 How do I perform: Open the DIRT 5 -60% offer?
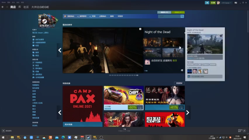124,98
